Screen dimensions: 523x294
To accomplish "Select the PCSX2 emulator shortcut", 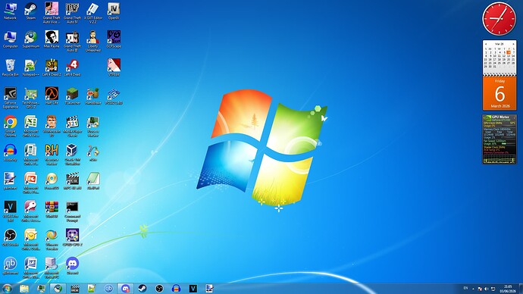I will pyautogui.click(x=114, y=96).
